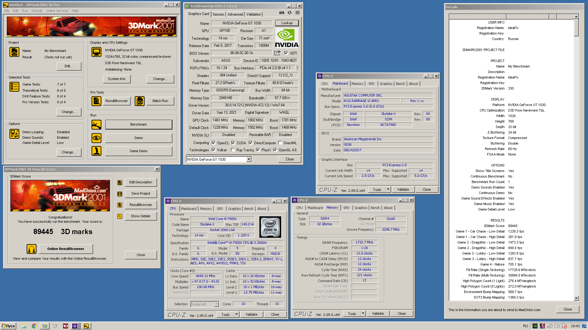The image size is (588, 330).
Task: Click Validate in CPU-Z Mainboard window
Action: tap(403, 189)
